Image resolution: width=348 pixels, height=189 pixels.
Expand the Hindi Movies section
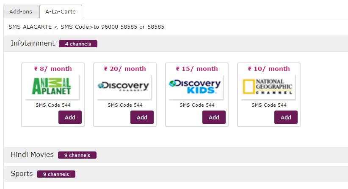pos(32,155)
